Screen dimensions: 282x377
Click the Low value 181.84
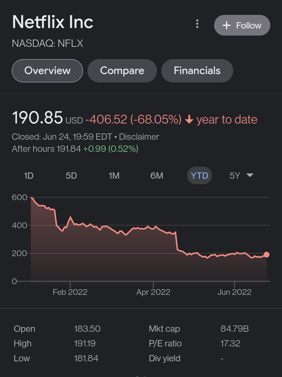click(x=86, y=358)
